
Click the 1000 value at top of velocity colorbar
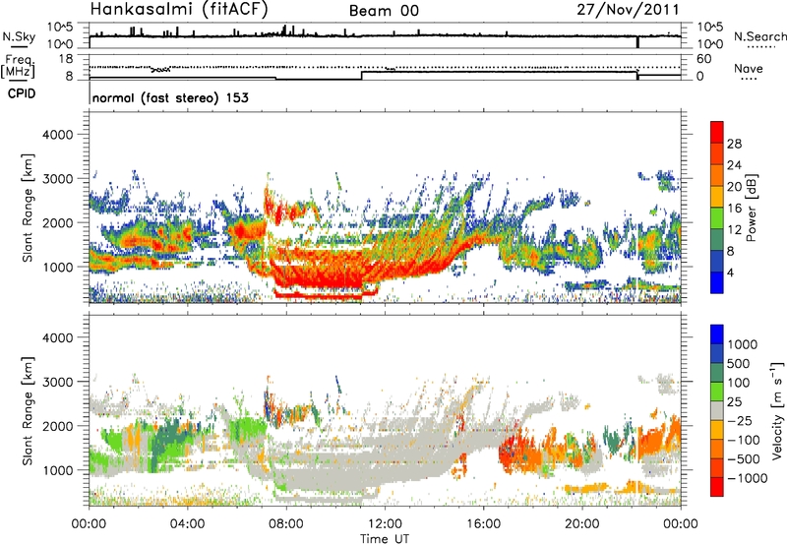point(743,344)
